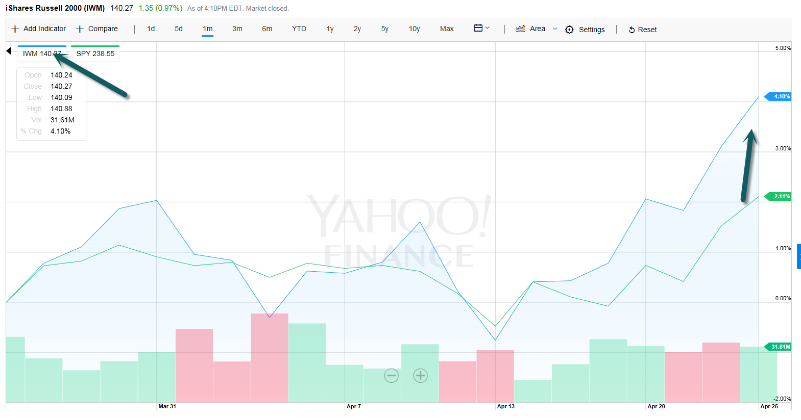Toggle the IWM series label

[42, 54]
